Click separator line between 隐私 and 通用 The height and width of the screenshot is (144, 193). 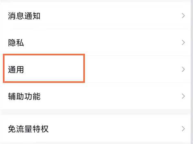click(129, 56)
